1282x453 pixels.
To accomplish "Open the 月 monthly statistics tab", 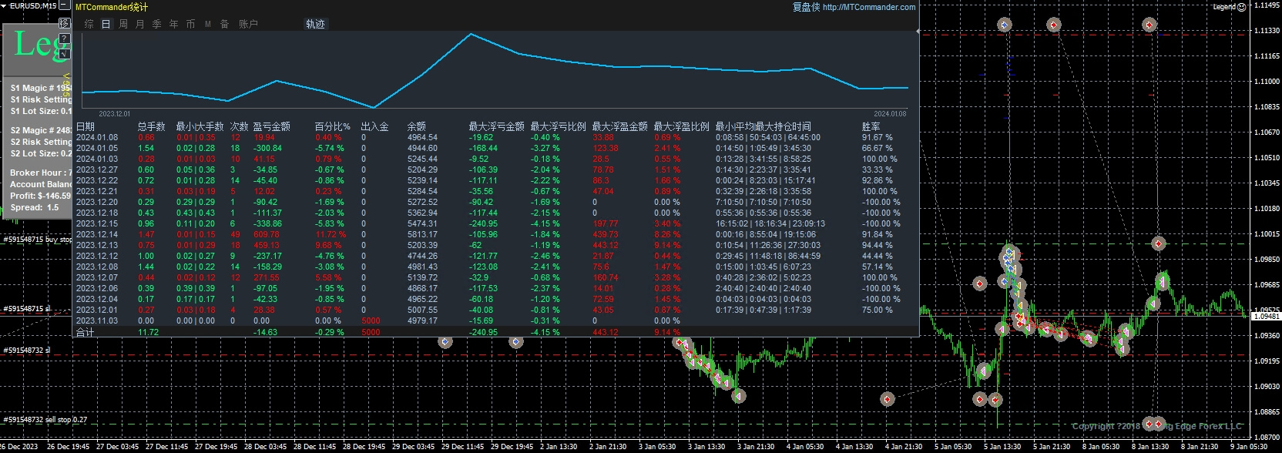I will [139, 24].
